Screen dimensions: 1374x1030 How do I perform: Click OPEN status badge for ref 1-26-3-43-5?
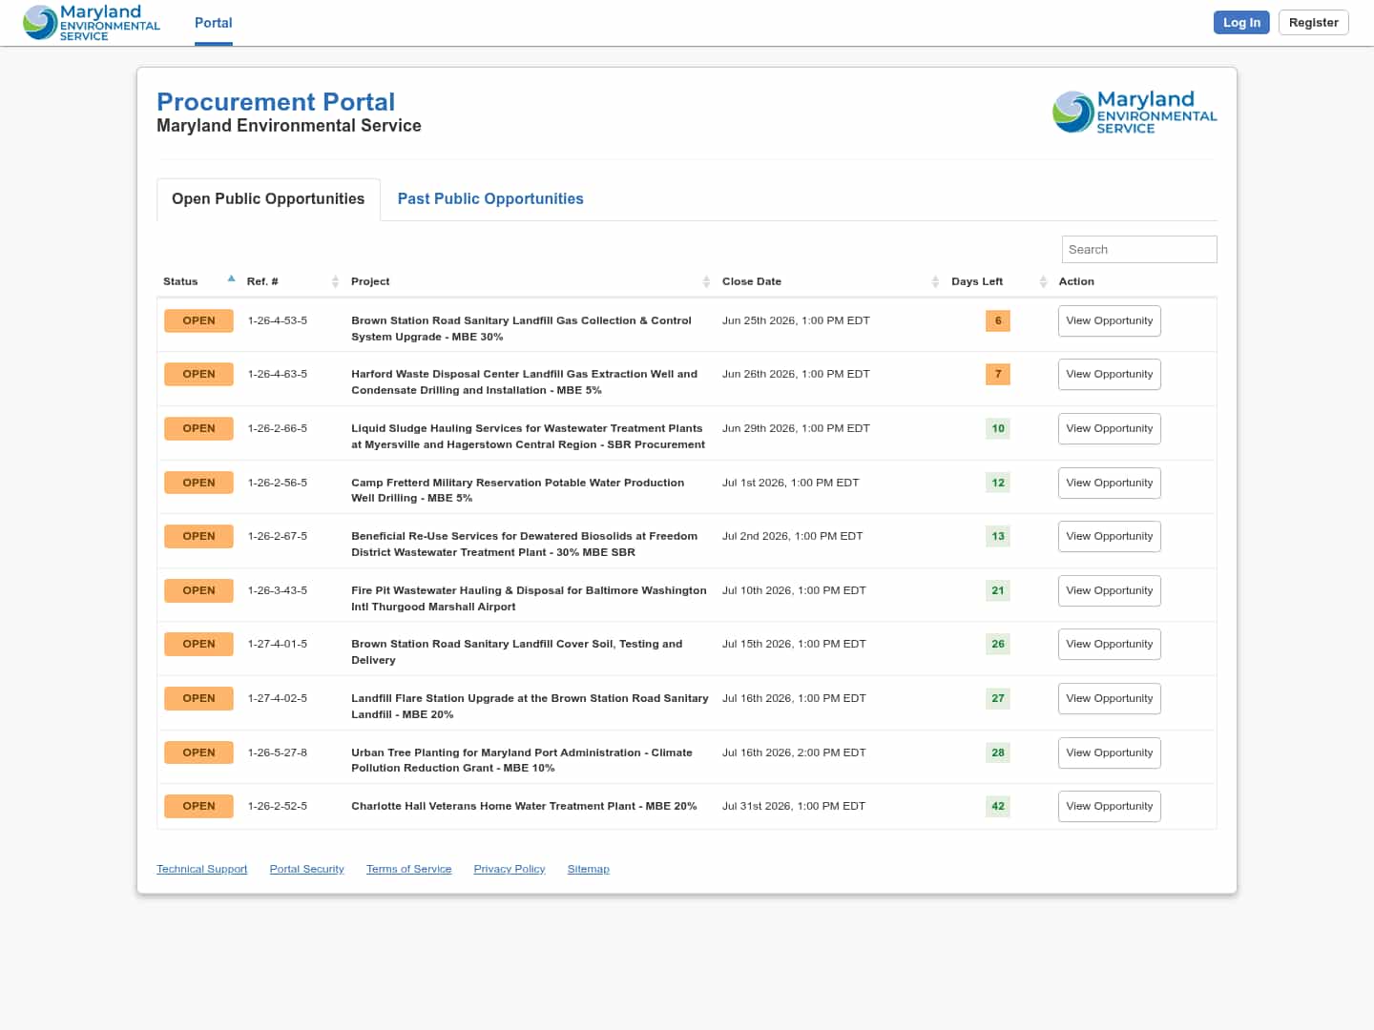coord(198,591)
